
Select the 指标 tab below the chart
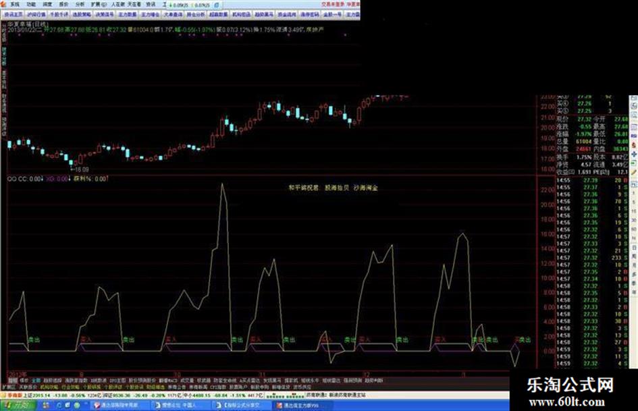pyautogui.click(x=12, y=381)
